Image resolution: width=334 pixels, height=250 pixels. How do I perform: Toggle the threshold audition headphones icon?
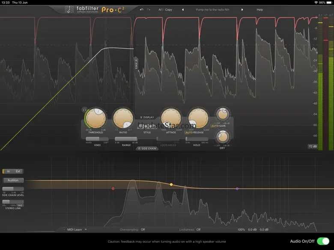84,110
